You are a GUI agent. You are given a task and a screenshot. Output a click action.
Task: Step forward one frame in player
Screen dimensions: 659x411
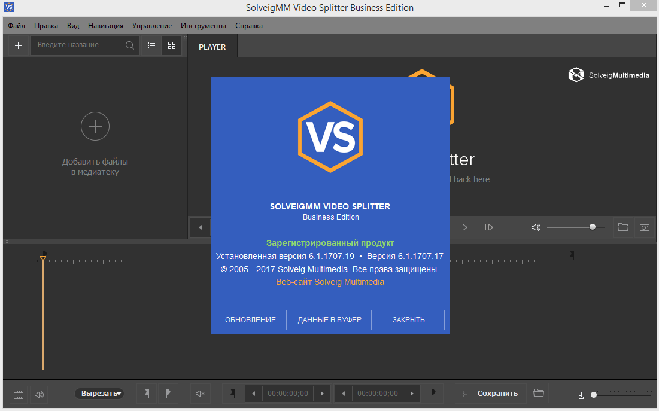[x=463, y=227]
